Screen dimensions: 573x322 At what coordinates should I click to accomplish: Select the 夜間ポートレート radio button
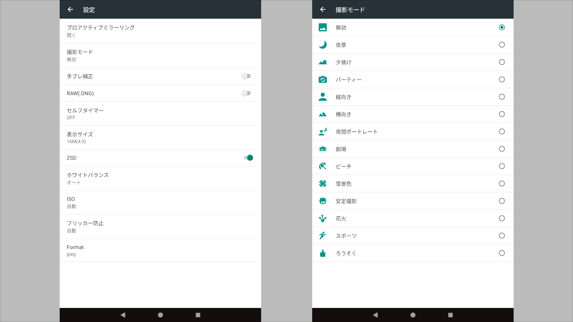click(x=502, y=131)
